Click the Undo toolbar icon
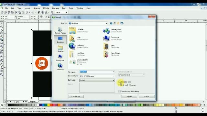This screenshot has height=116, width=207. tap(27, 12)
